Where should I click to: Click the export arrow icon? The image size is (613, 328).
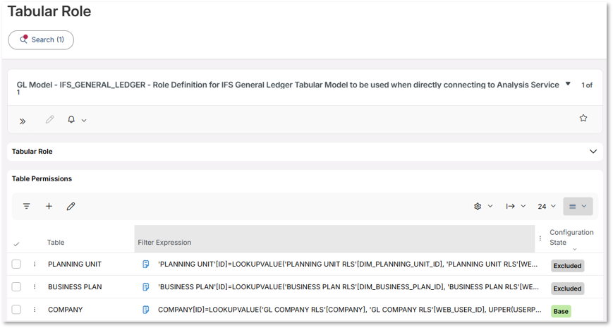coord(510,206)
